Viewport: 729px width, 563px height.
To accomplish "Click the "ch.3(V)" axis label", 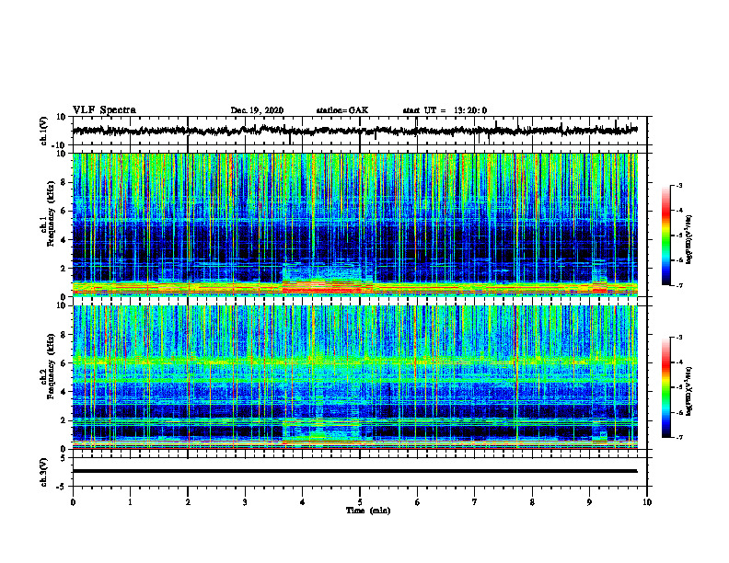I will [44, 472].
